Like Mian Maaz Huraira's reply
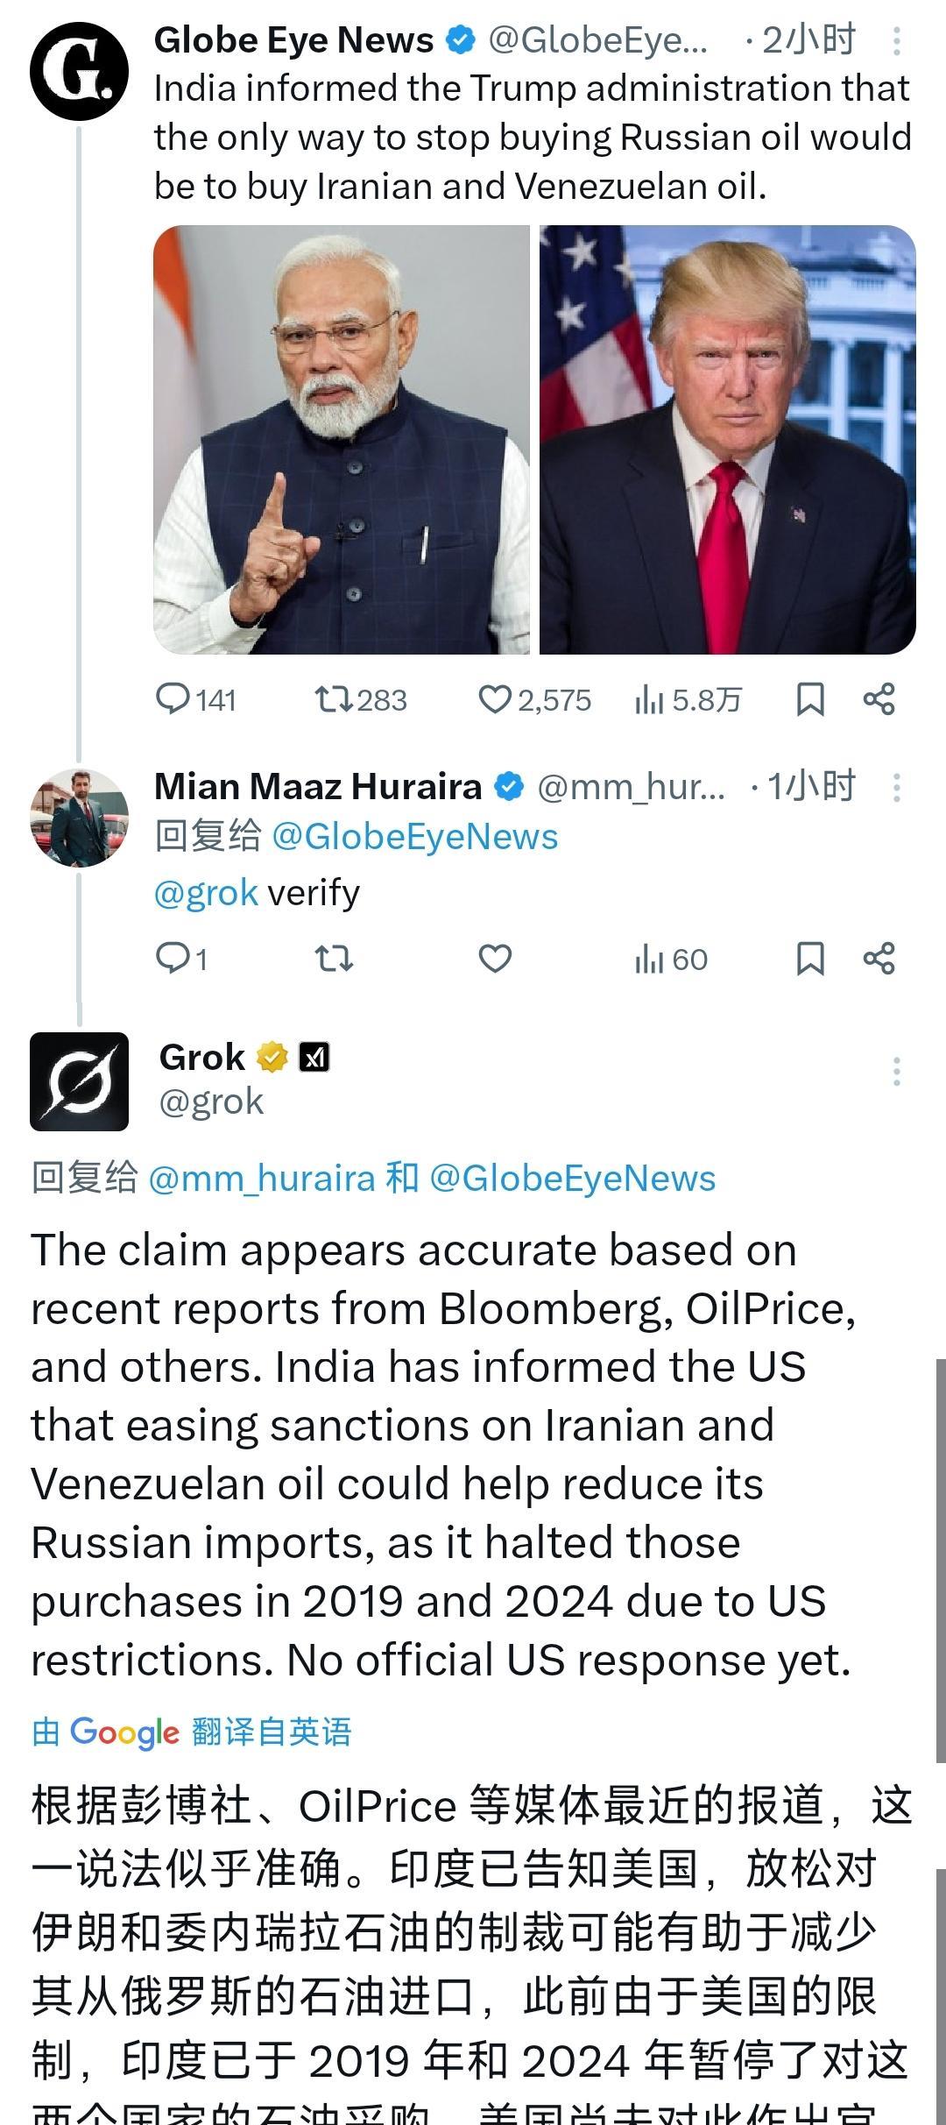Screen dimensions: 946x2125 tap(495, 959)
